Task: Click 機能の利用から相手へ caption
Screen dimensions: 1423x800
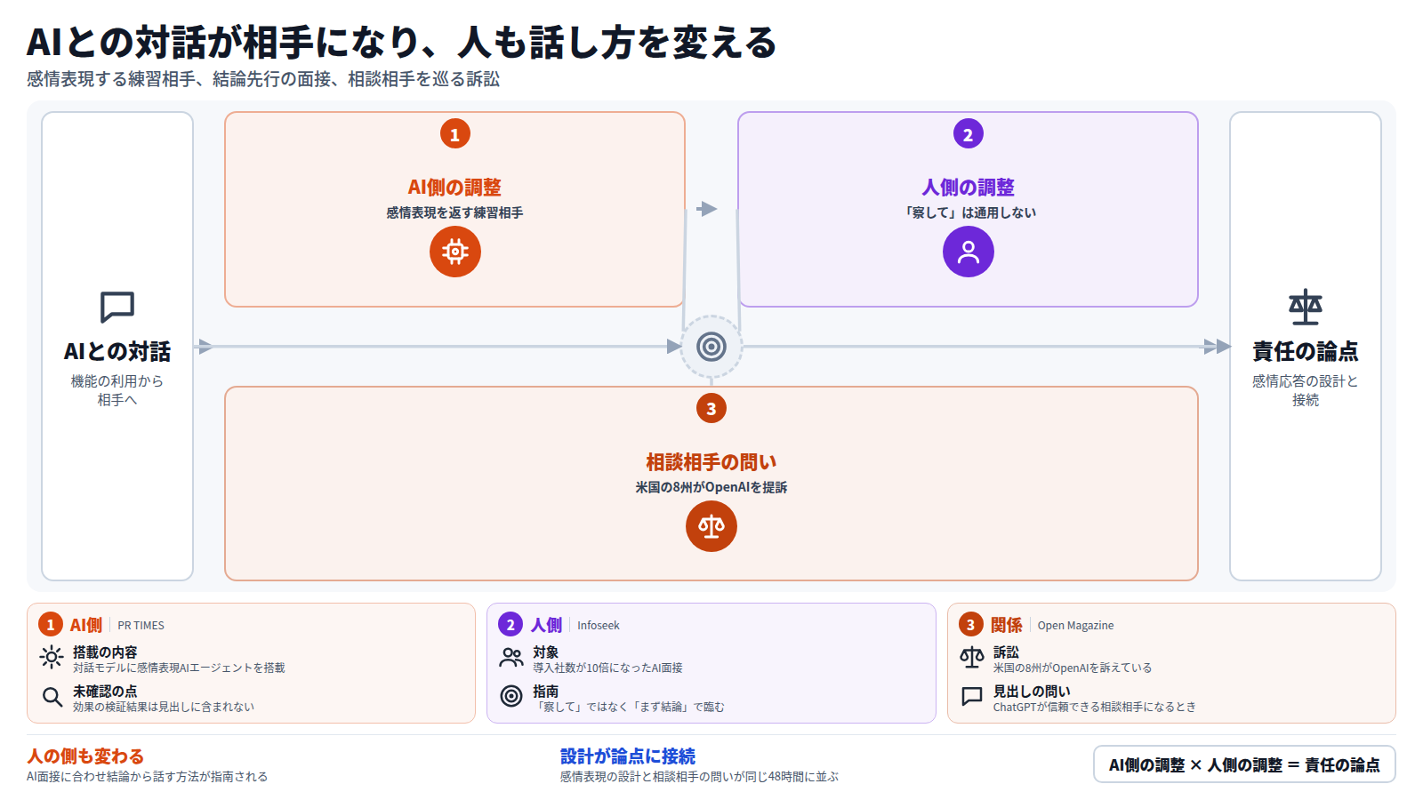Action: [x=117, y=390]
